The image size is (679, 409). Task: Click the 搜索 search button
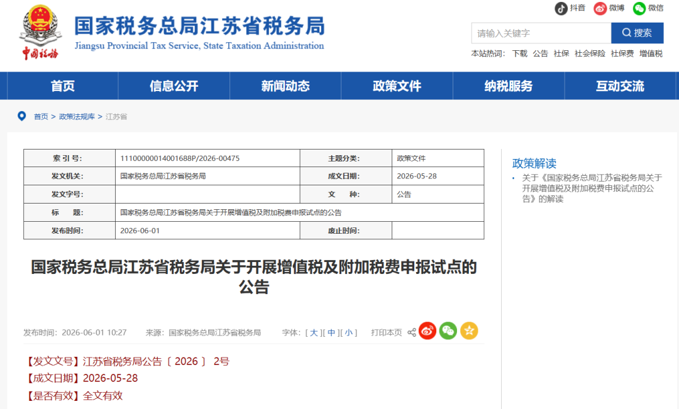637,33
